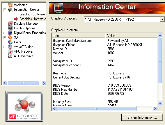
Task: Open ATI Overdrive gauge icon
Action: click(10, 56)
